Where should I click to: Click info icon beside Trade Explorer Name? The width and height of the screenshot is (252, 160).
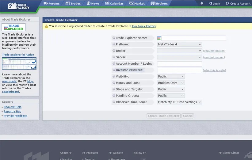pos(114,38)
